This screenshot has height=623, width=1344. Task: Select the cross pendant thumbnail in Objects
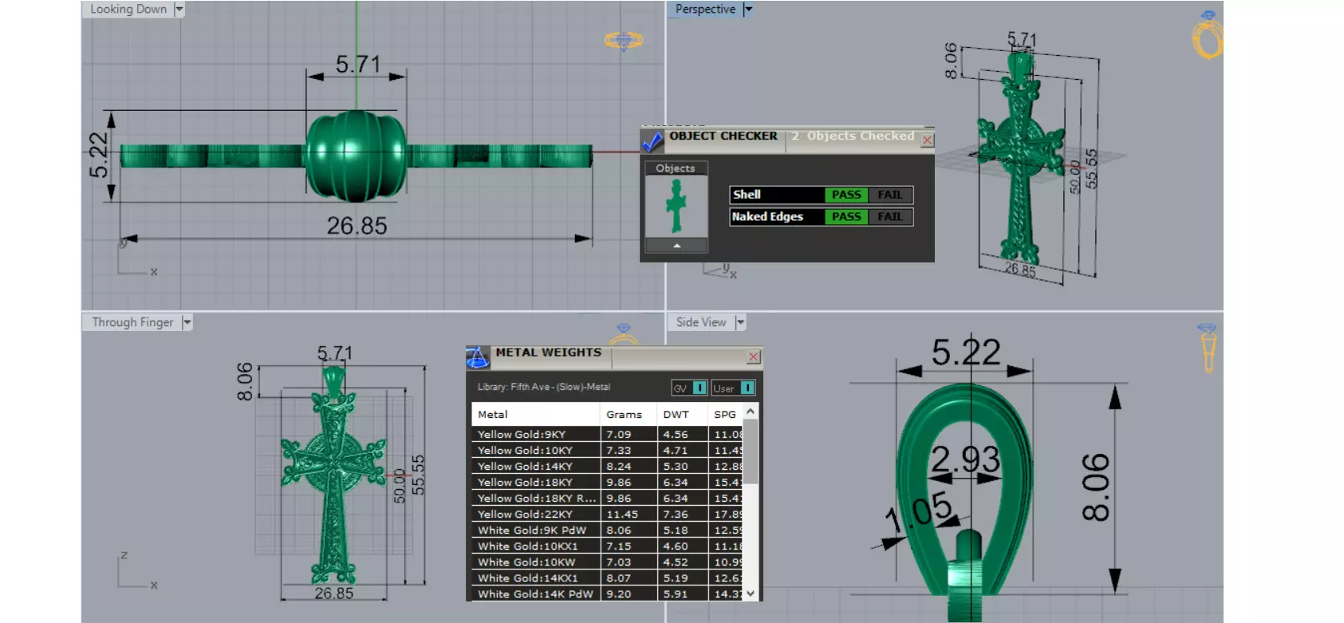coord(676,206)
